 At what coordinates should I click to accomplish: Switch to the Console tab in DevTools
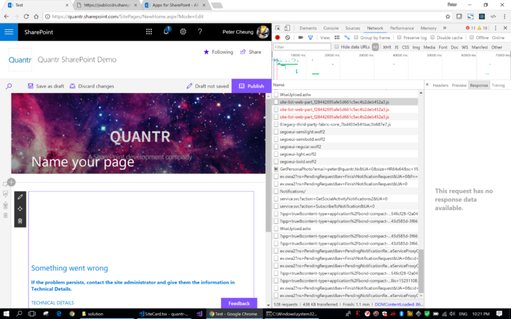tap(331, 28)
